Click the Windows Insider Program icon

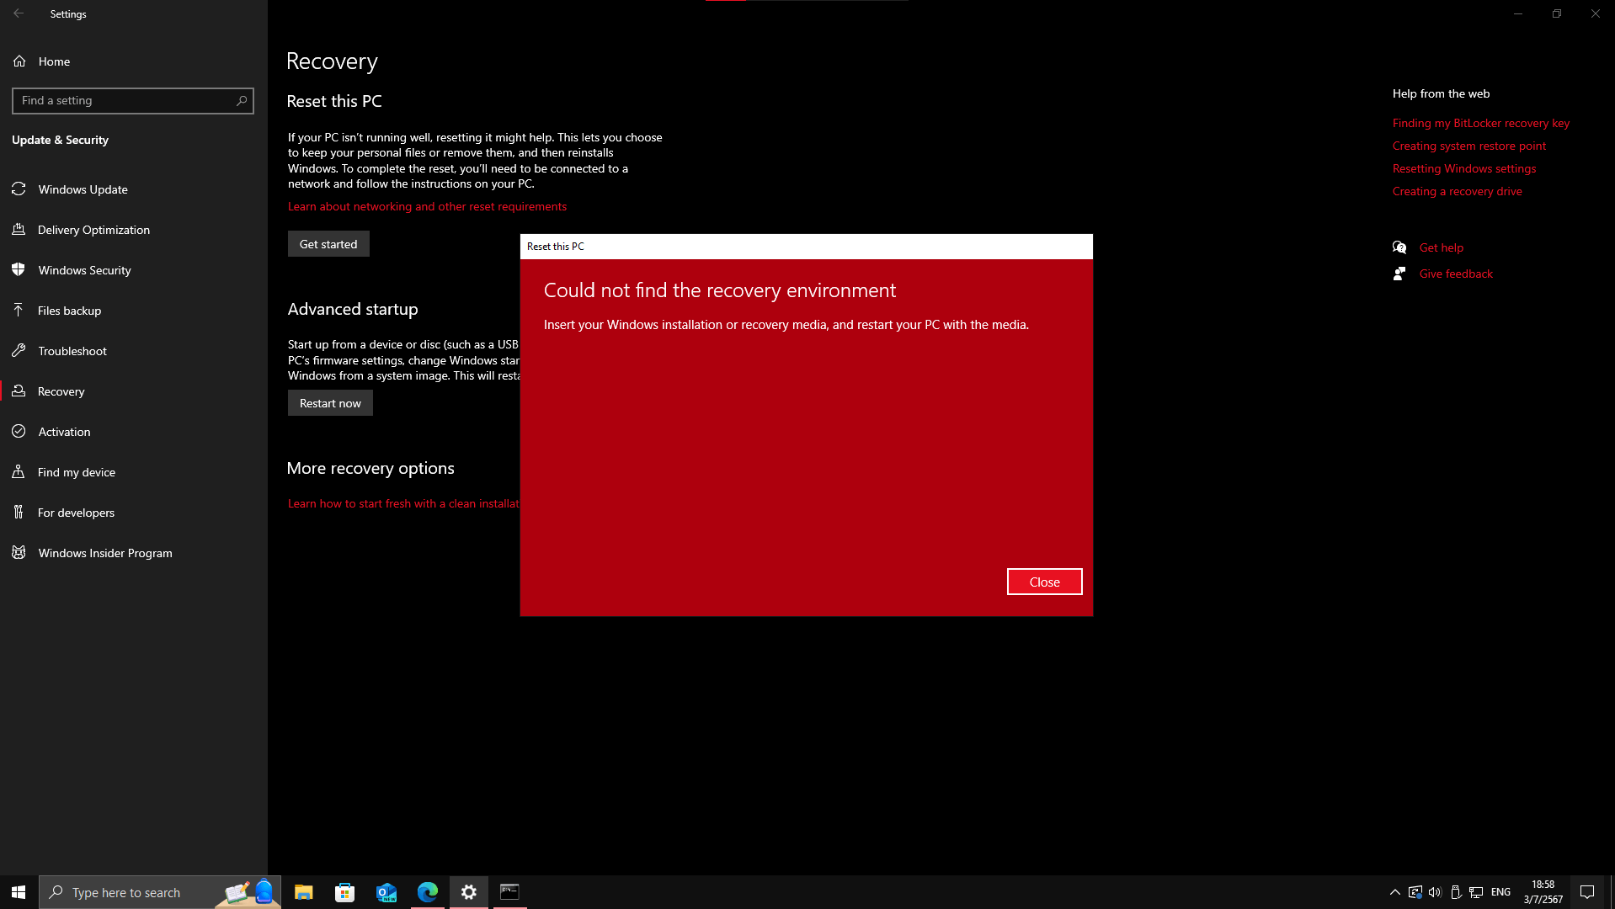[19, 553]
